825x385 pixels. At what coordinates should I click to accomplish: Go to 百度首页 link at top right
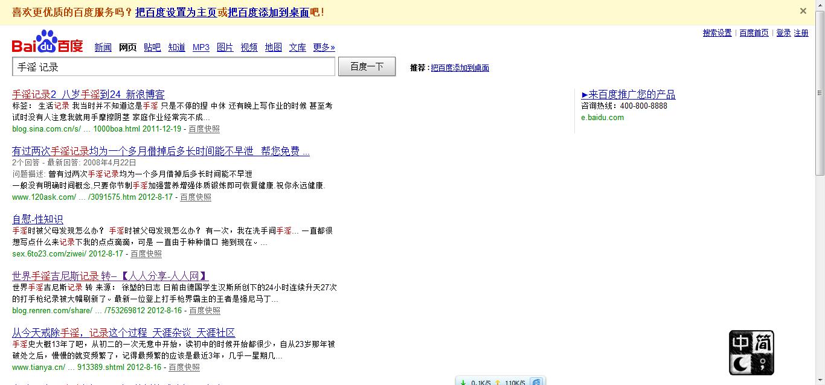click(754, 33)
